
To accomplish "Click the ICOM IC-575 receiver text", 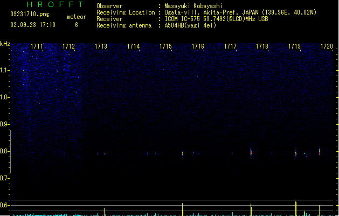I will [x=217, y=19].
